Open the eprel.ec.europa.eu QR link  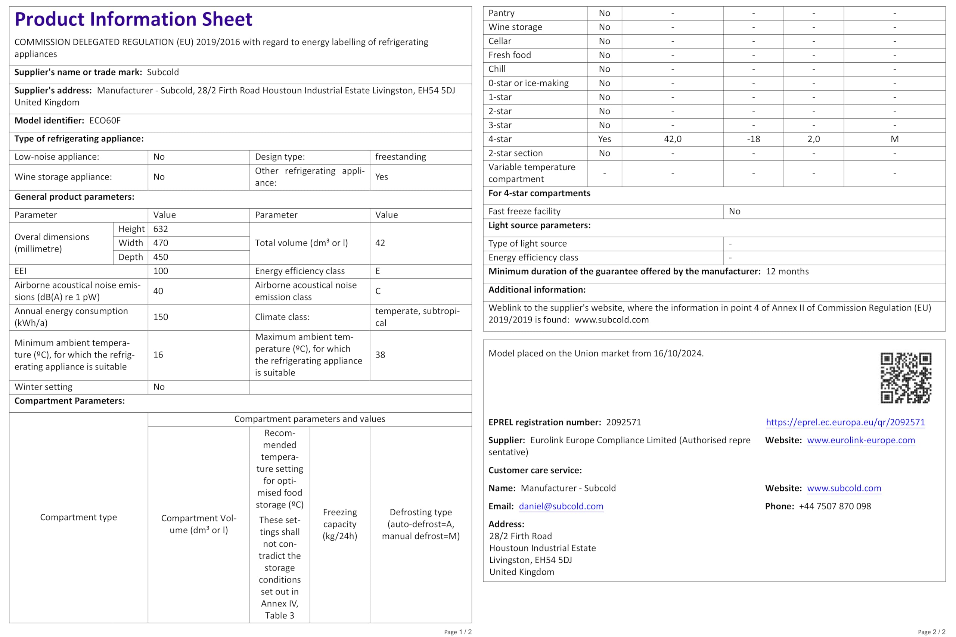[845, 422]
